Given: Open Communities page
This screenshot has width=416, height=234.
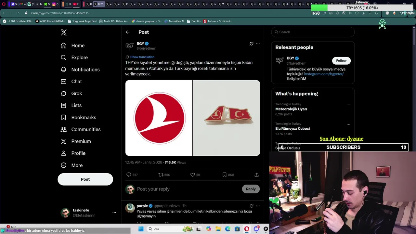Looking at the screenshot, I should click(x=81, y=129).
